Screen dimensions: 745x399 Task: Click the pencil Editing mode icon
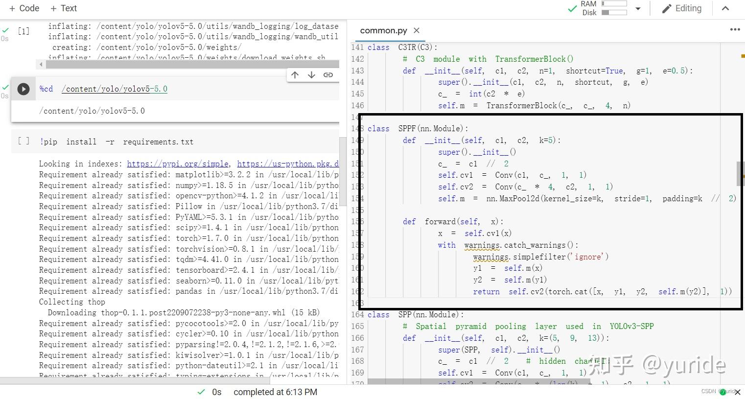(x=667, y=9)
